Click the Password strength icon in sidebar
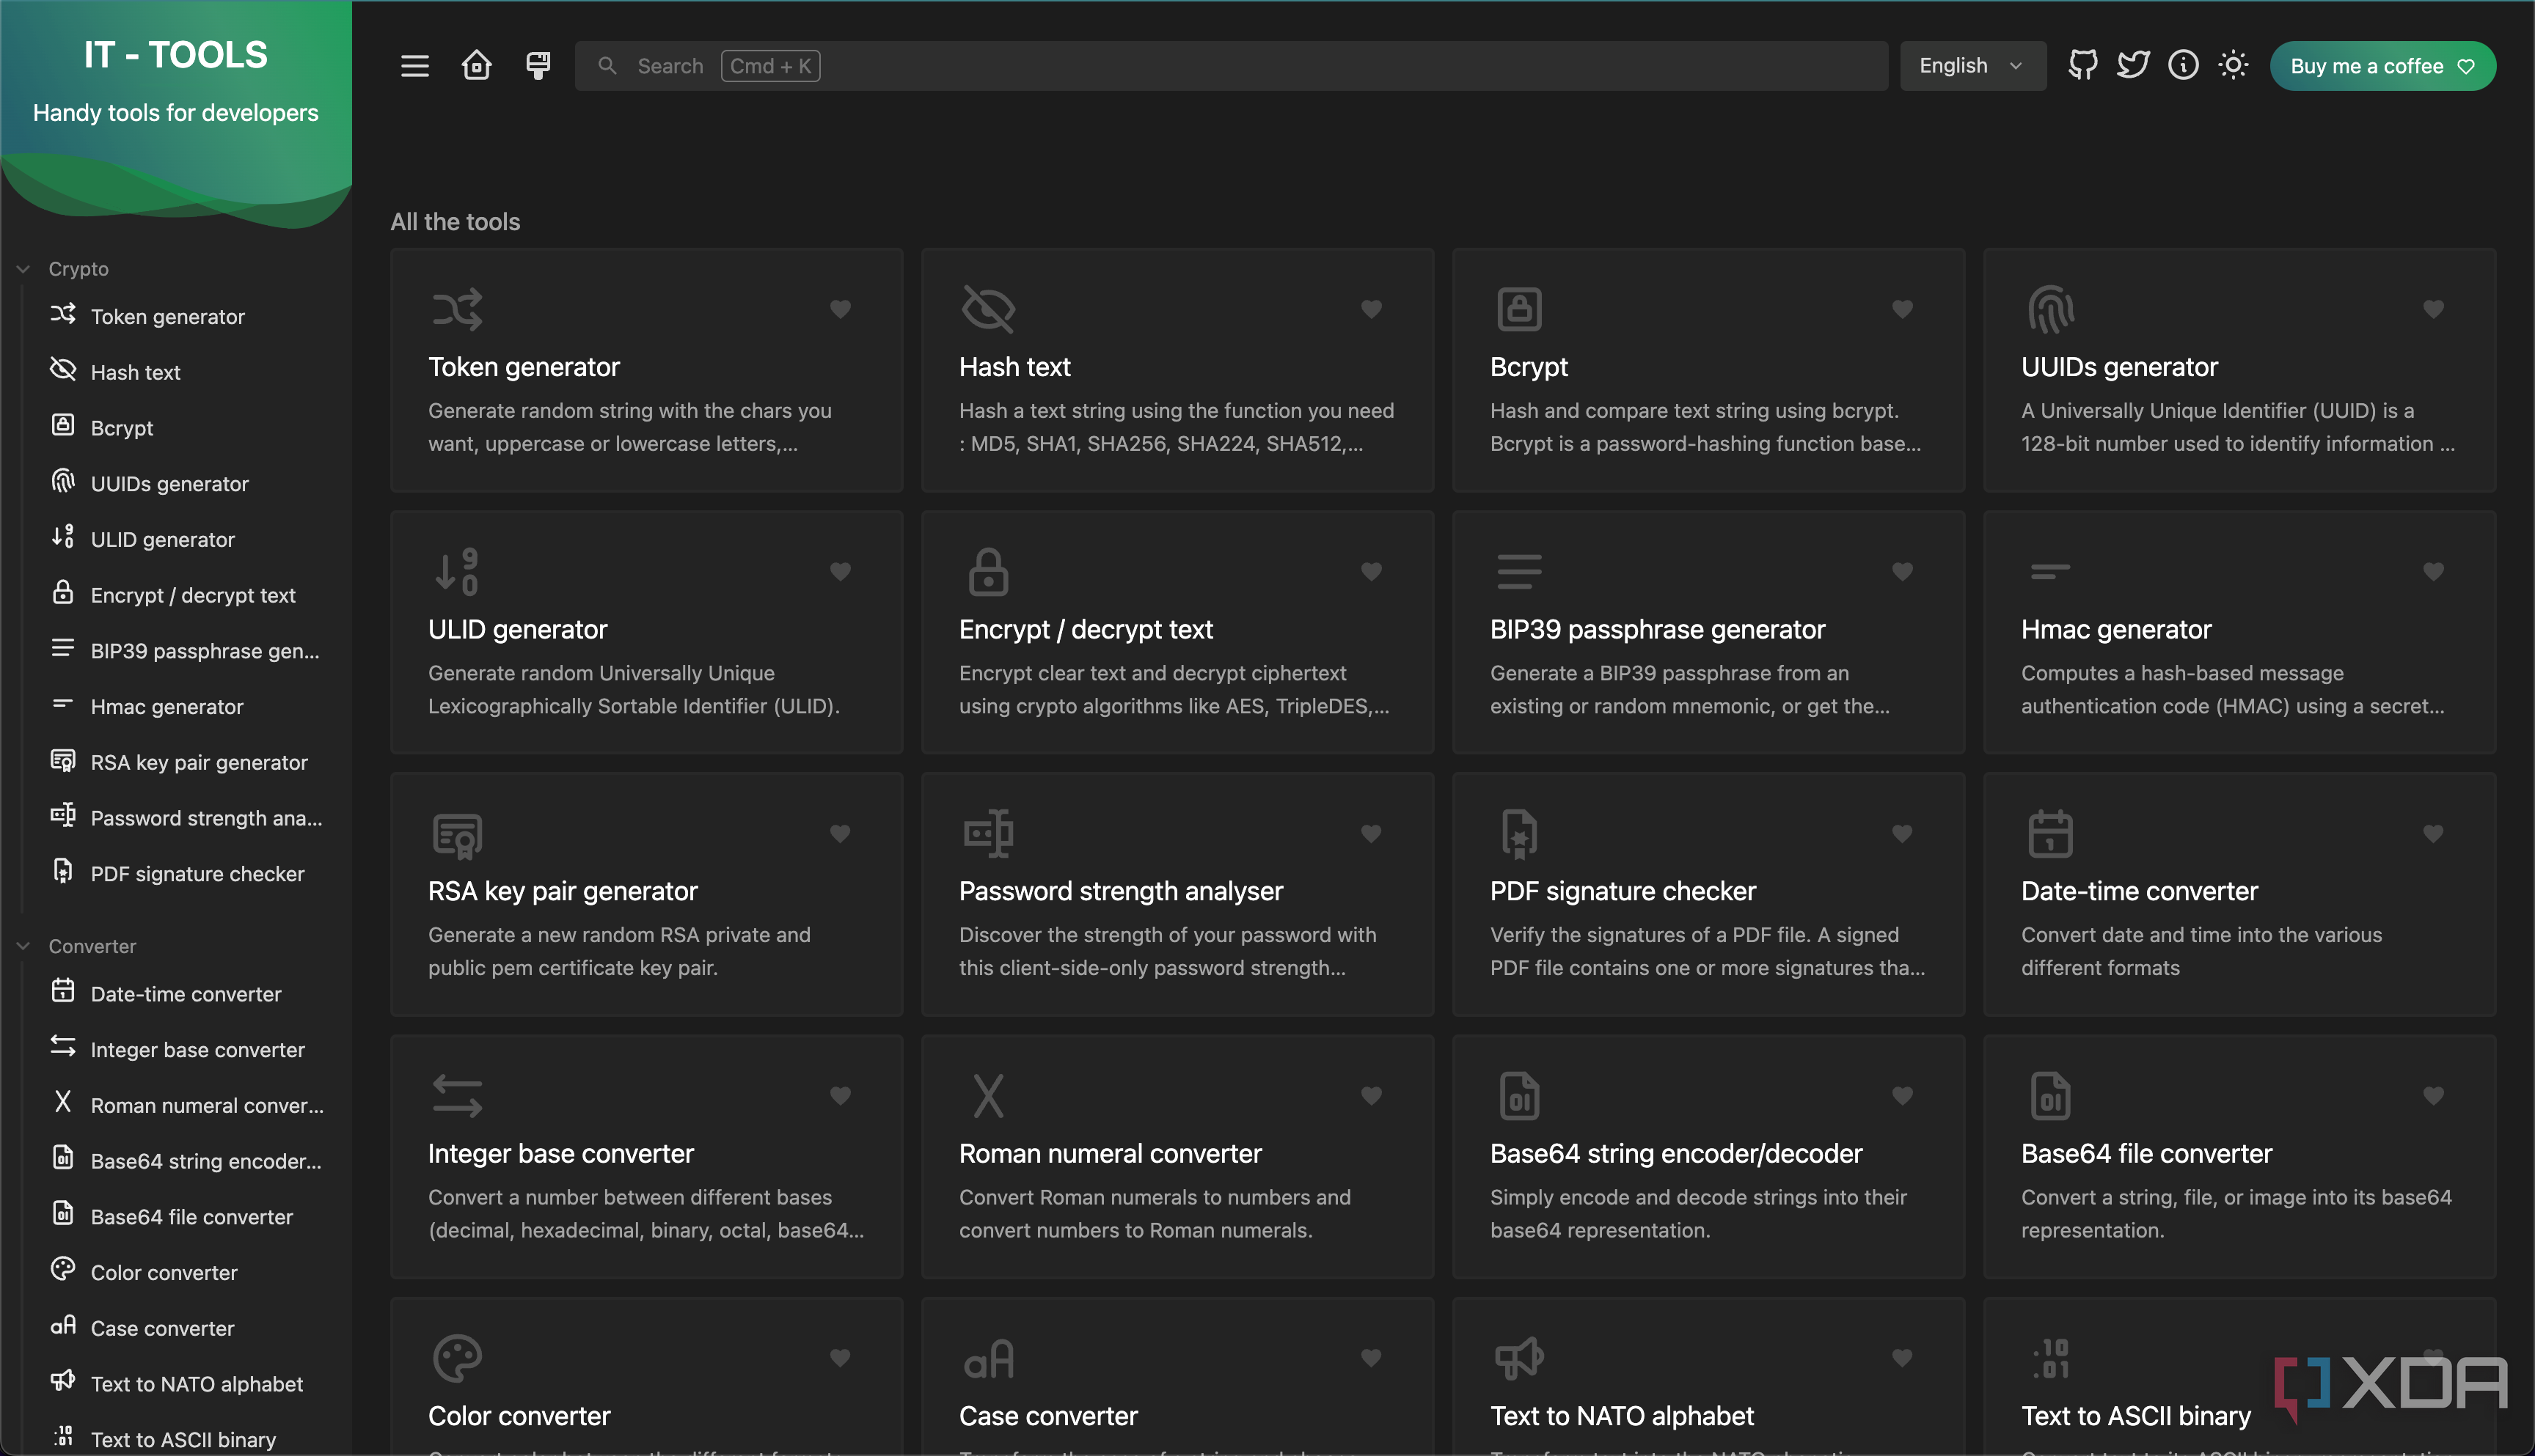 pyautogui.click(x=63, y=816)
